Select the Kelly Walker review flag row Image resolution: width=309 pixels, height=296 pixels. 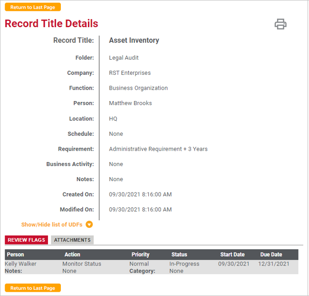point(21,264)
